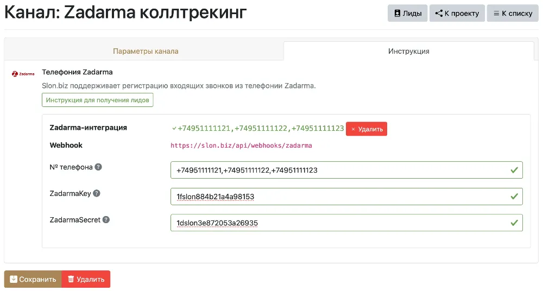Show help icon next to ZadarmaKey
543x291 pixels.
(x=97, y=193)
